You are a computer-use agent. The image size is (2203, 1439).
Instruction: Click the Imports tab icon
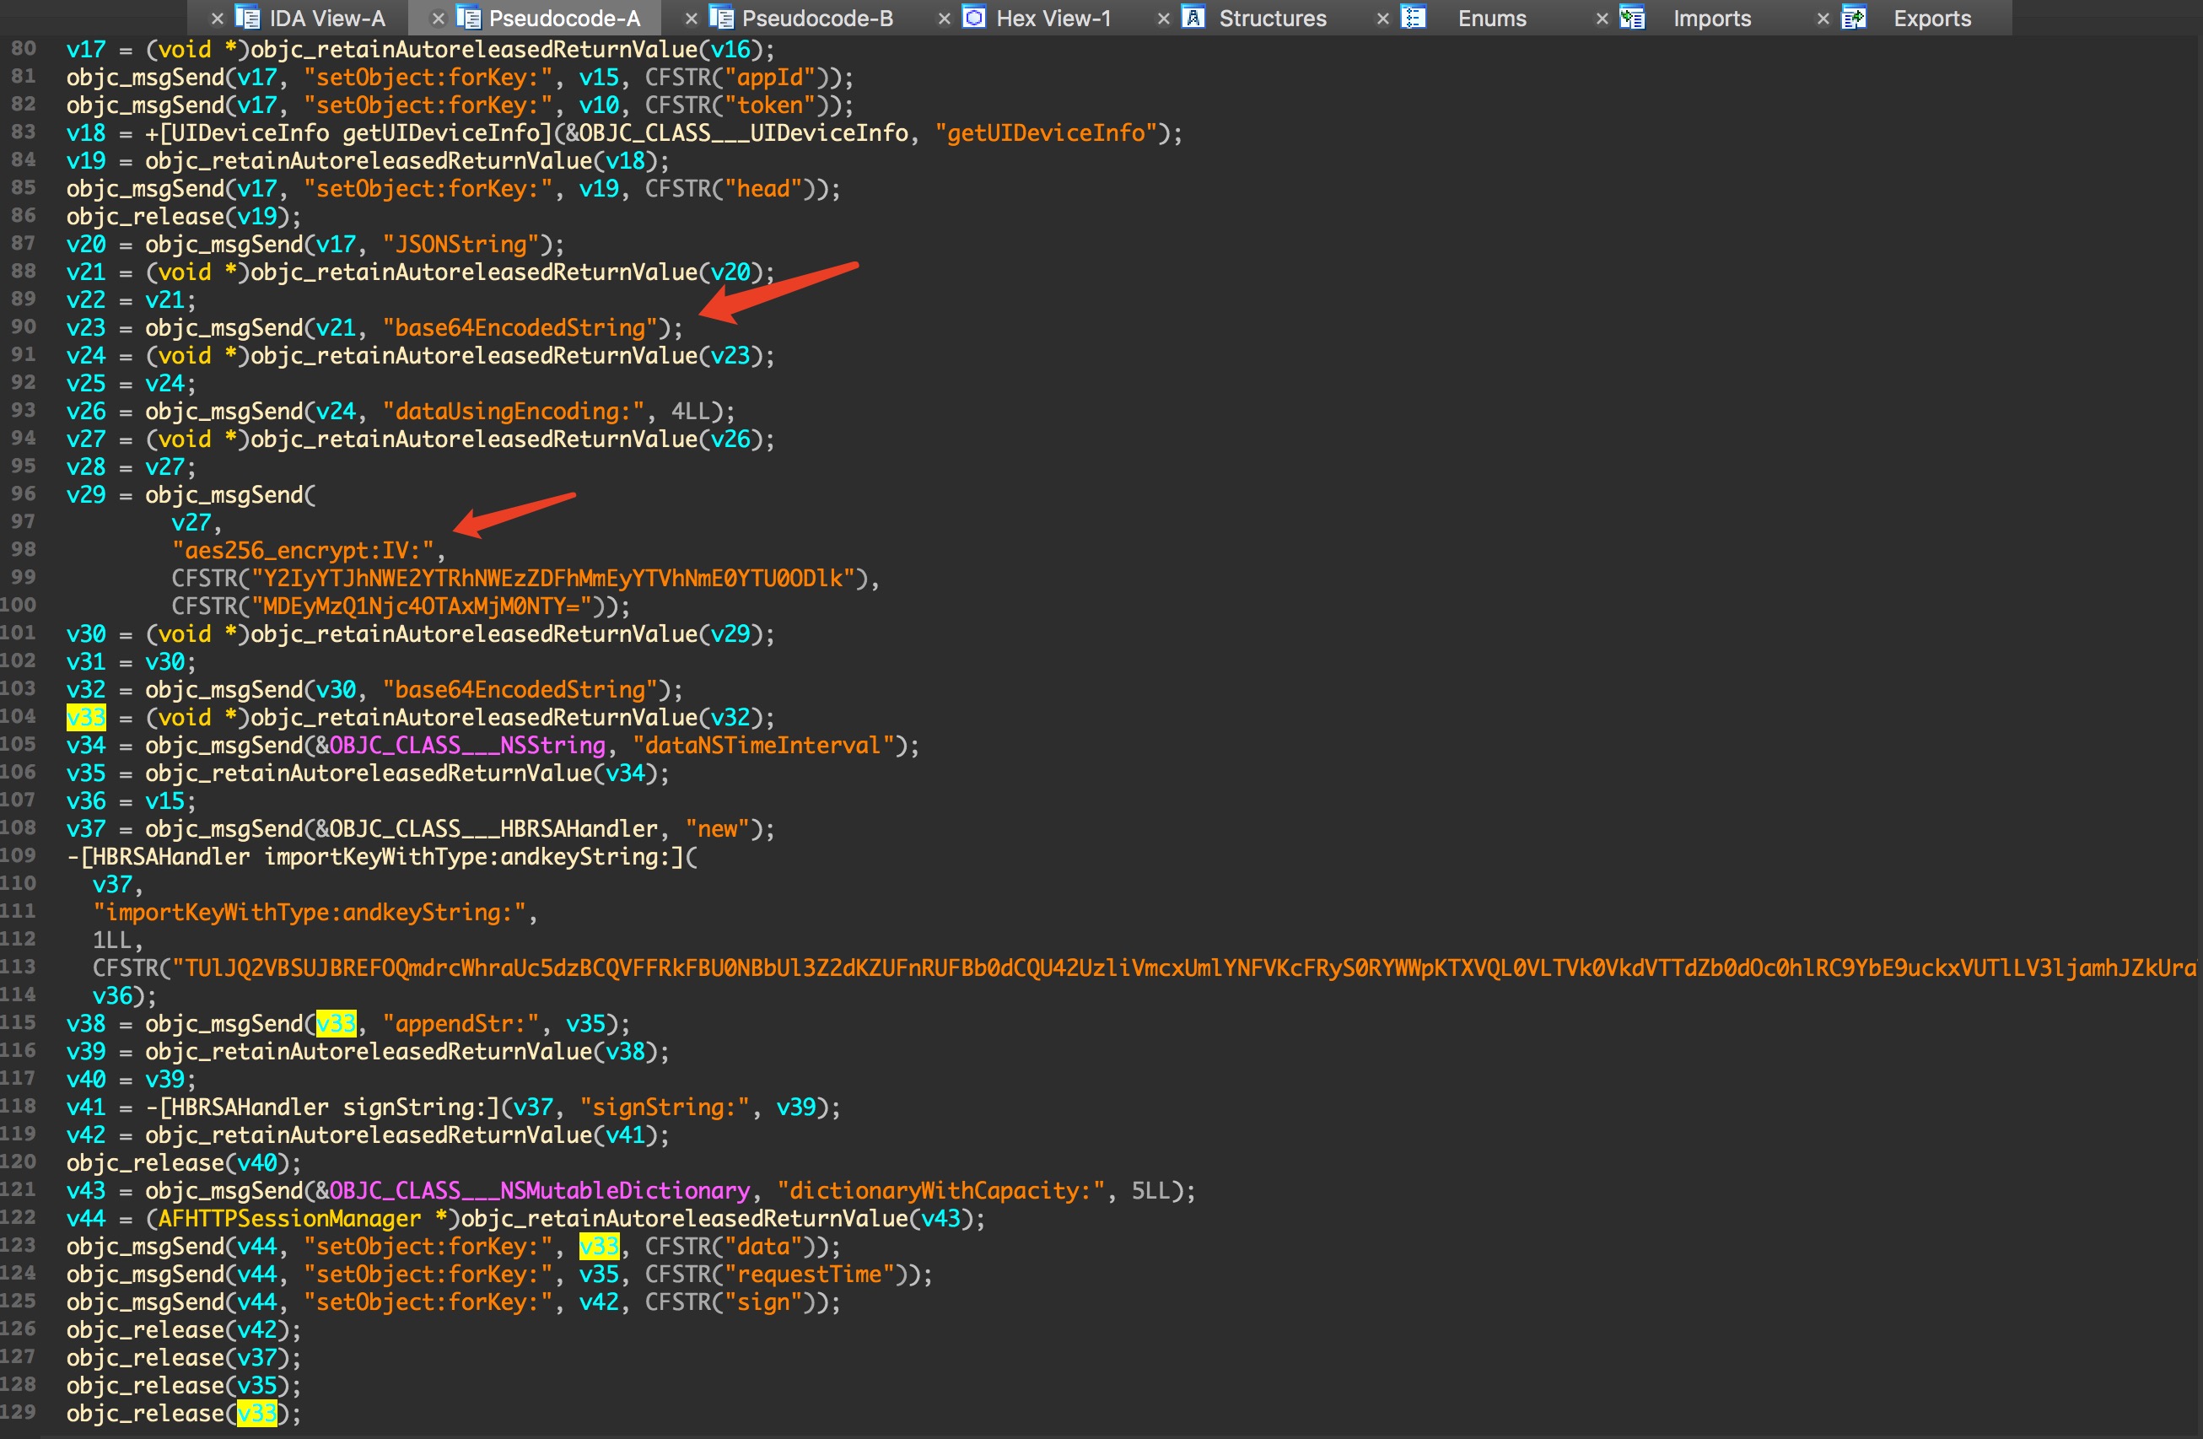(x=1632, y=18)
